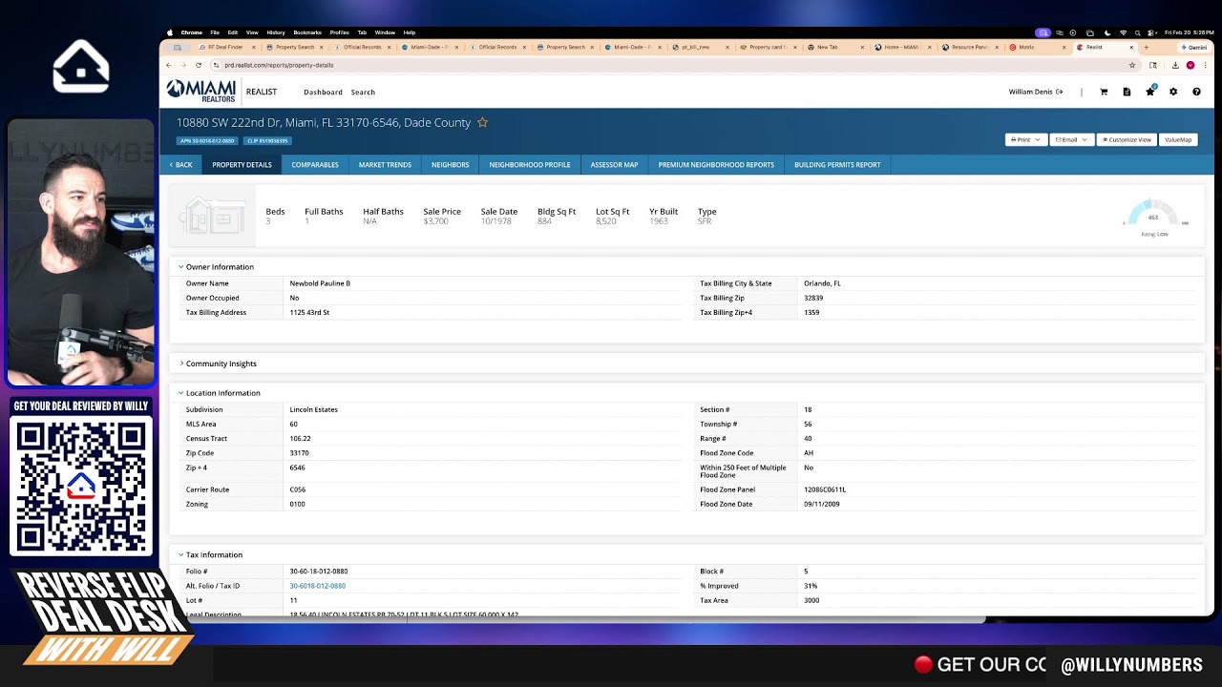
Task: Click tax billing address 1125 43rd St
Action: coord(309,312)
